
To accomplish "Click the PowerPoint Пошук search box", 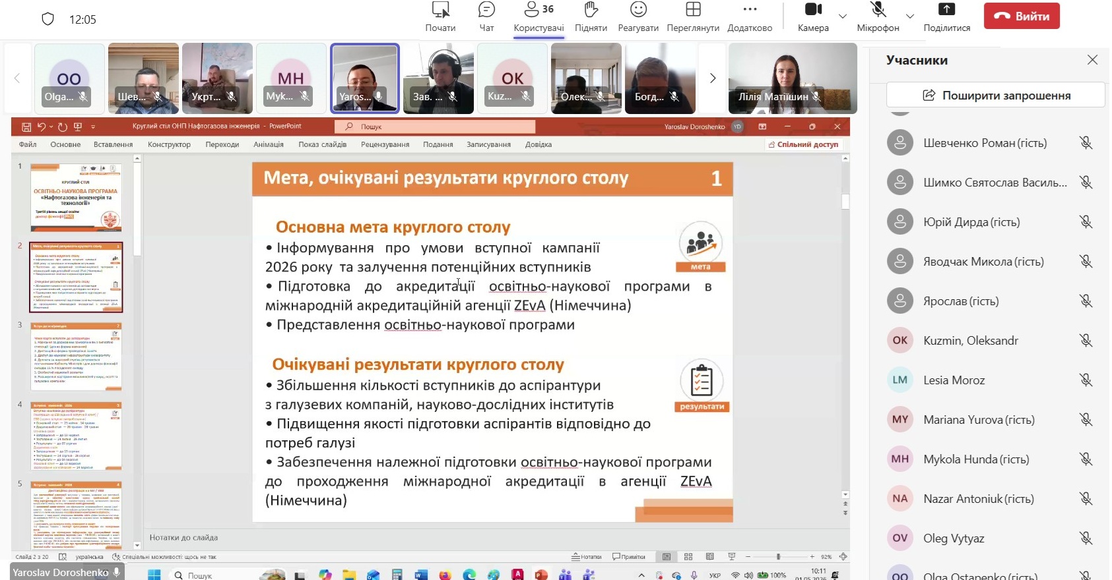I will click(x=436, y=127).
